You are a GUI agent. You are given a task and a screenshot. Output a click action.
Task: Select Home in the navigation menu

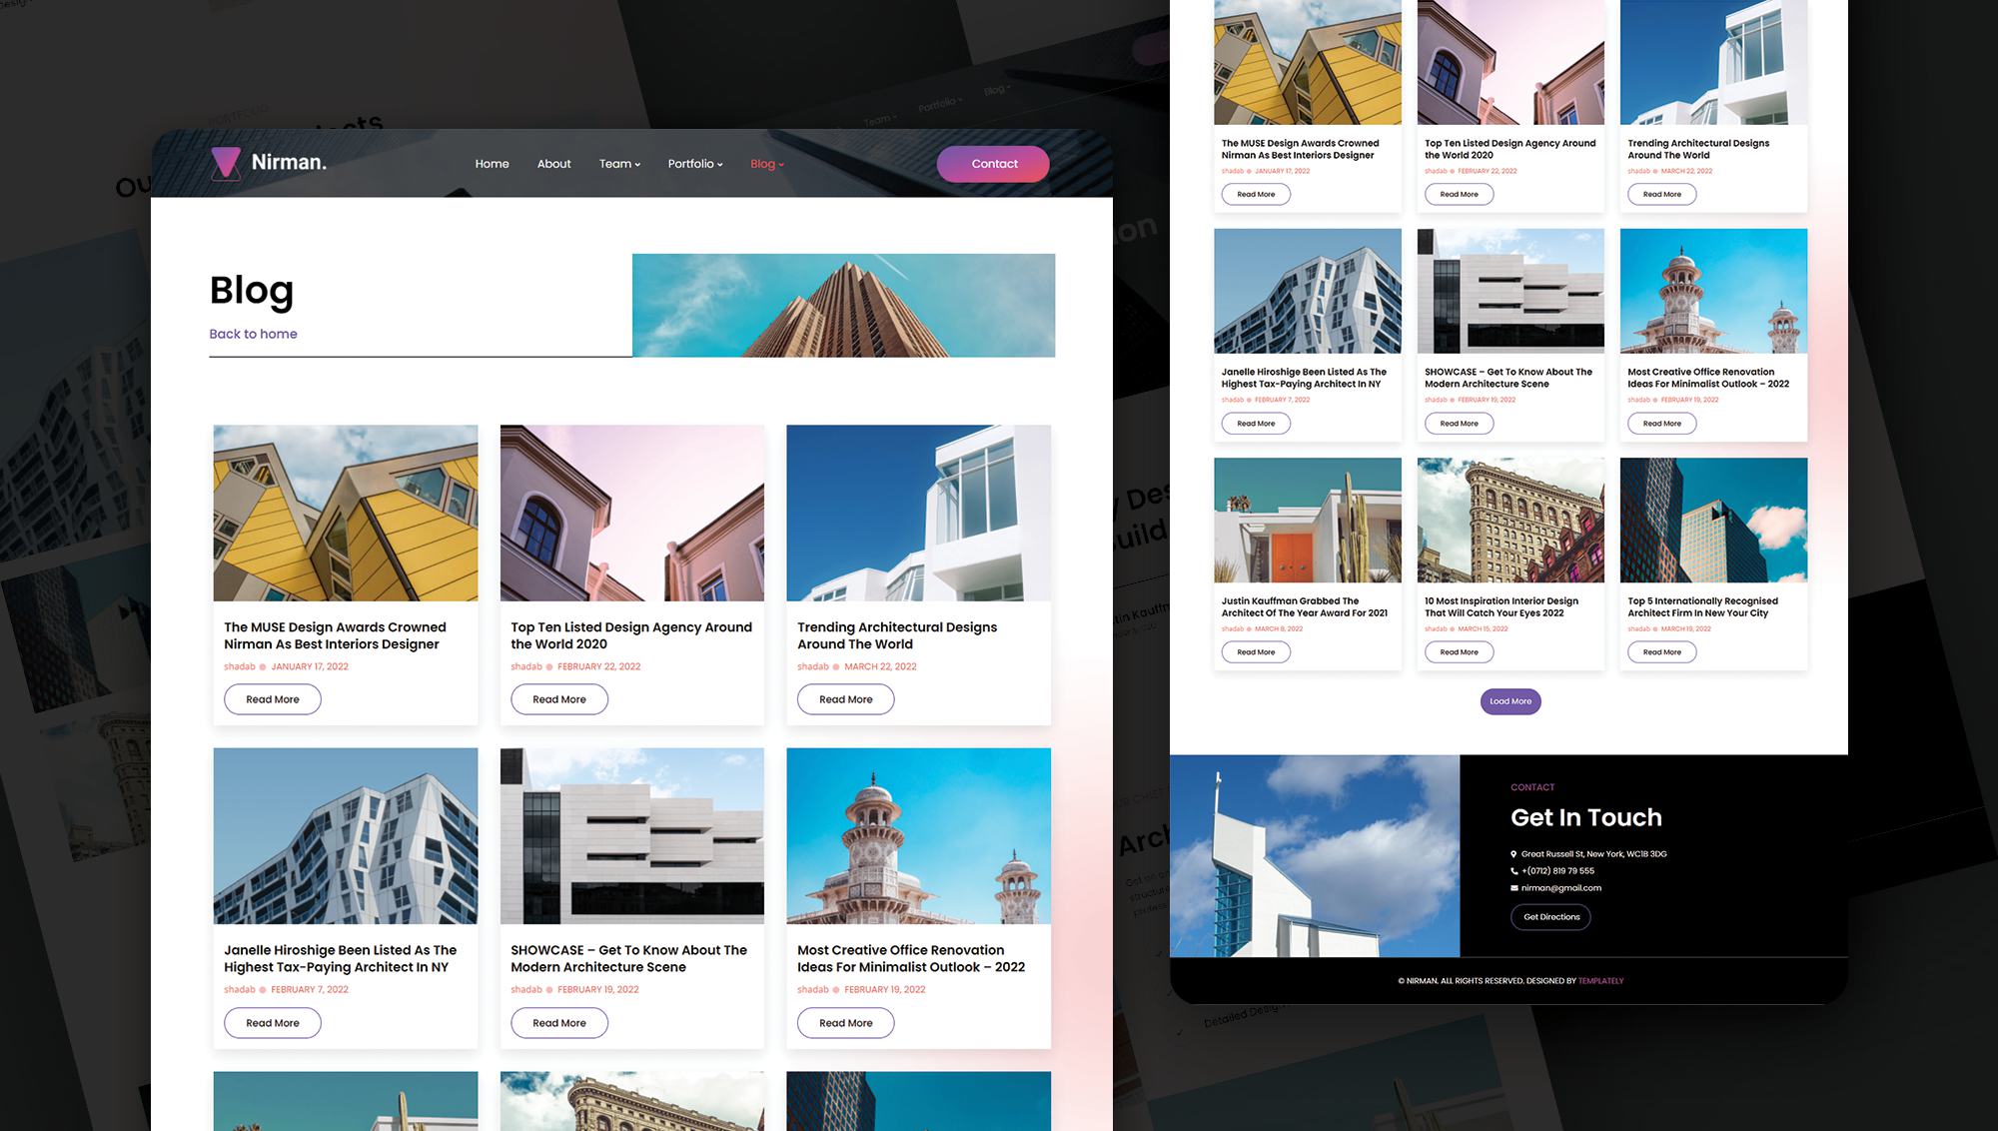click(492, 164)
